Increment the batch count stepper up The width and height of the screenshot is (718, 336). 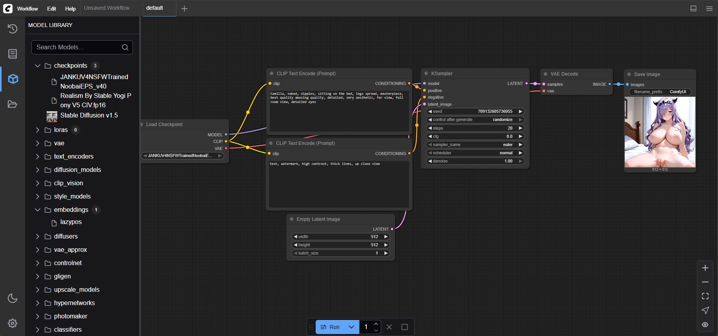[376, 324]
